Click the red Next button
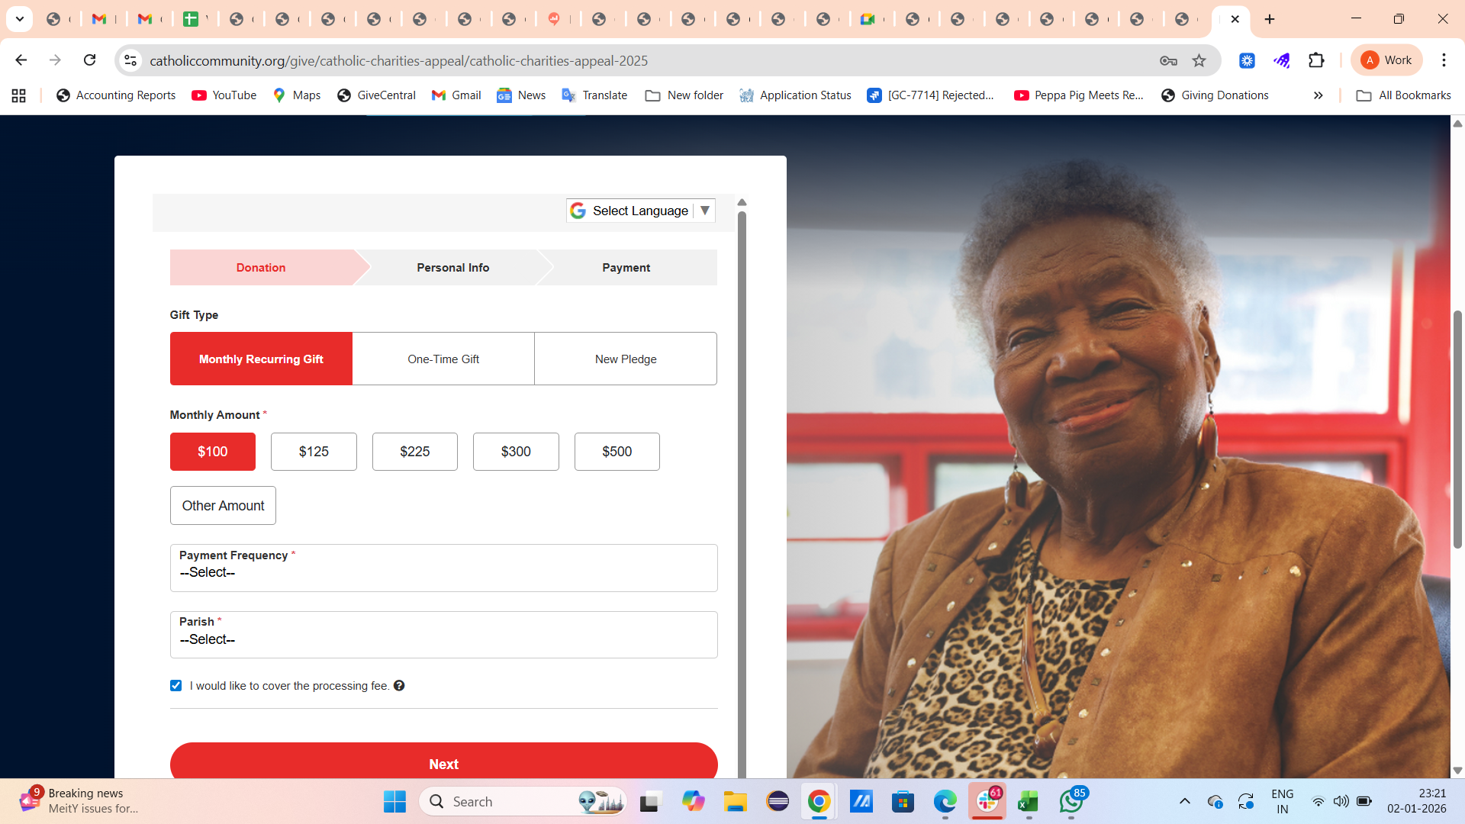 (443, 763)
